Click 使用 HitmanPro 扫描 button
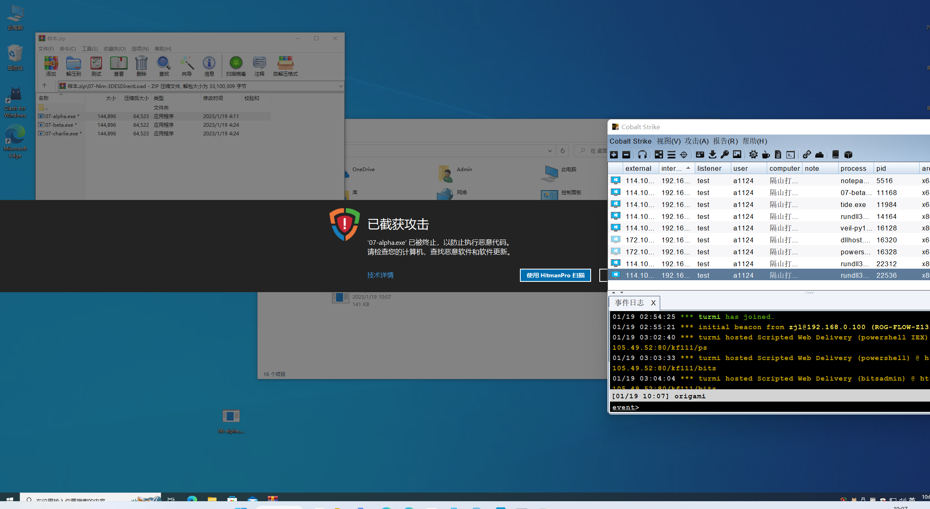930x509 pixels. [555, 275]
